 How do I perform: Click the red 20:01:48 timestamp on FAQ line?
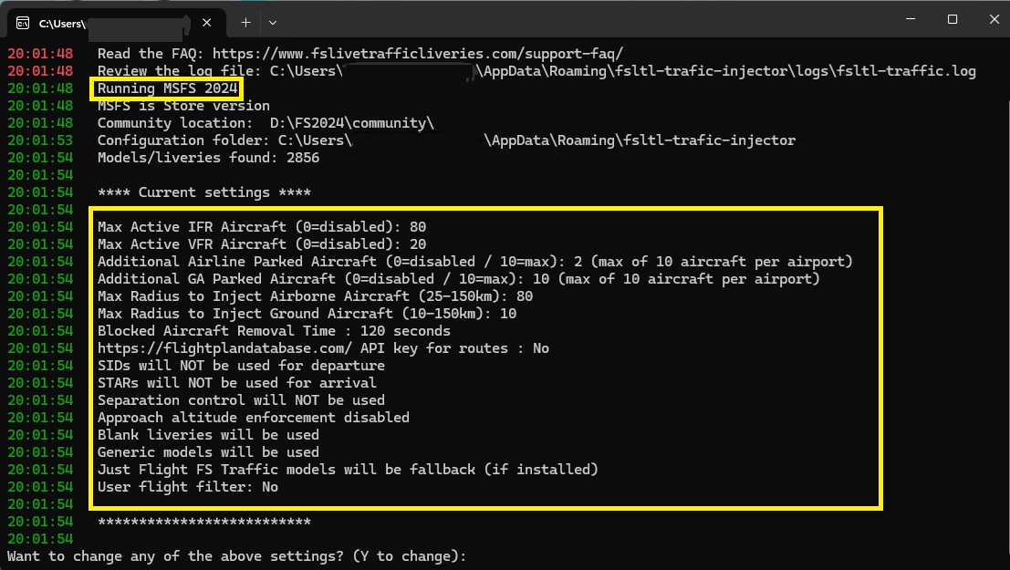pos(40,54)
